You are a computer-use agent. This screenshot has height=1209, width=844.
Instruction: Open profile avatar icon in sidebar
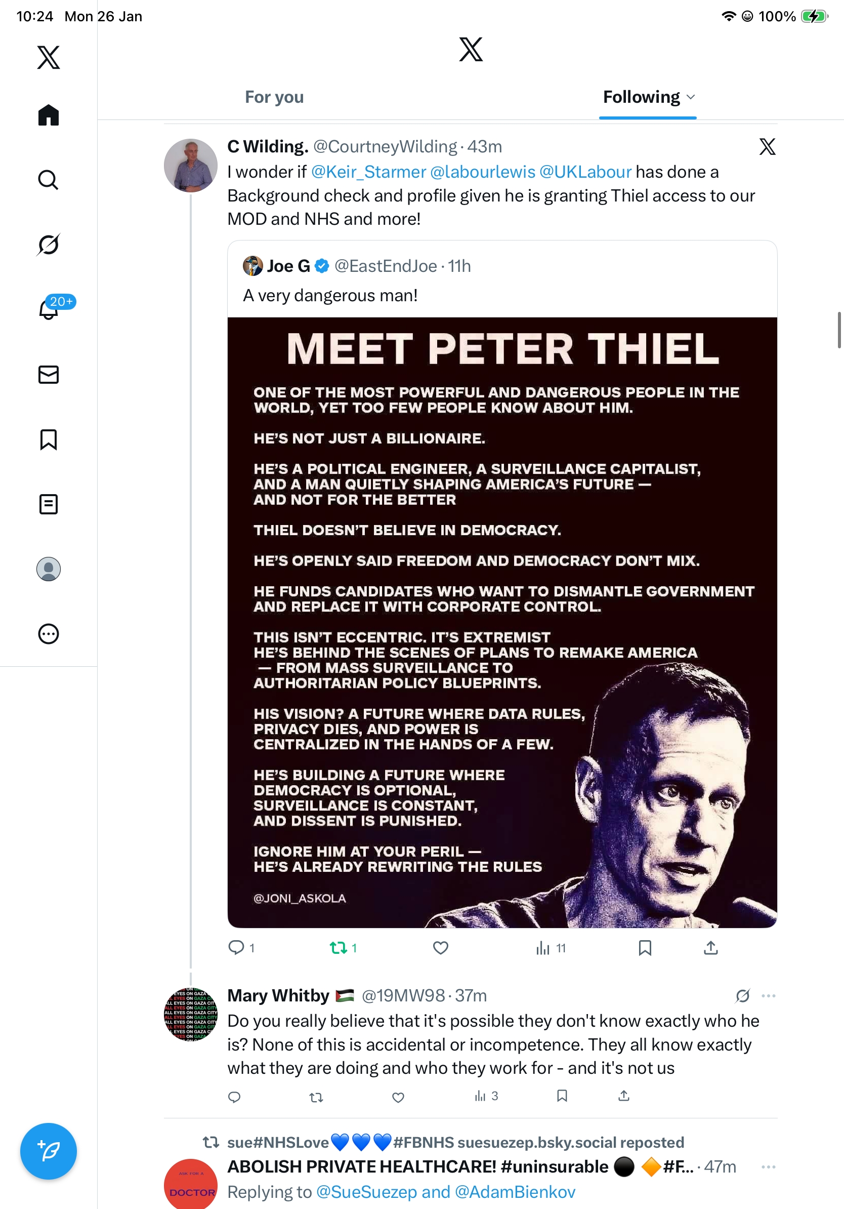click(49, 569)
